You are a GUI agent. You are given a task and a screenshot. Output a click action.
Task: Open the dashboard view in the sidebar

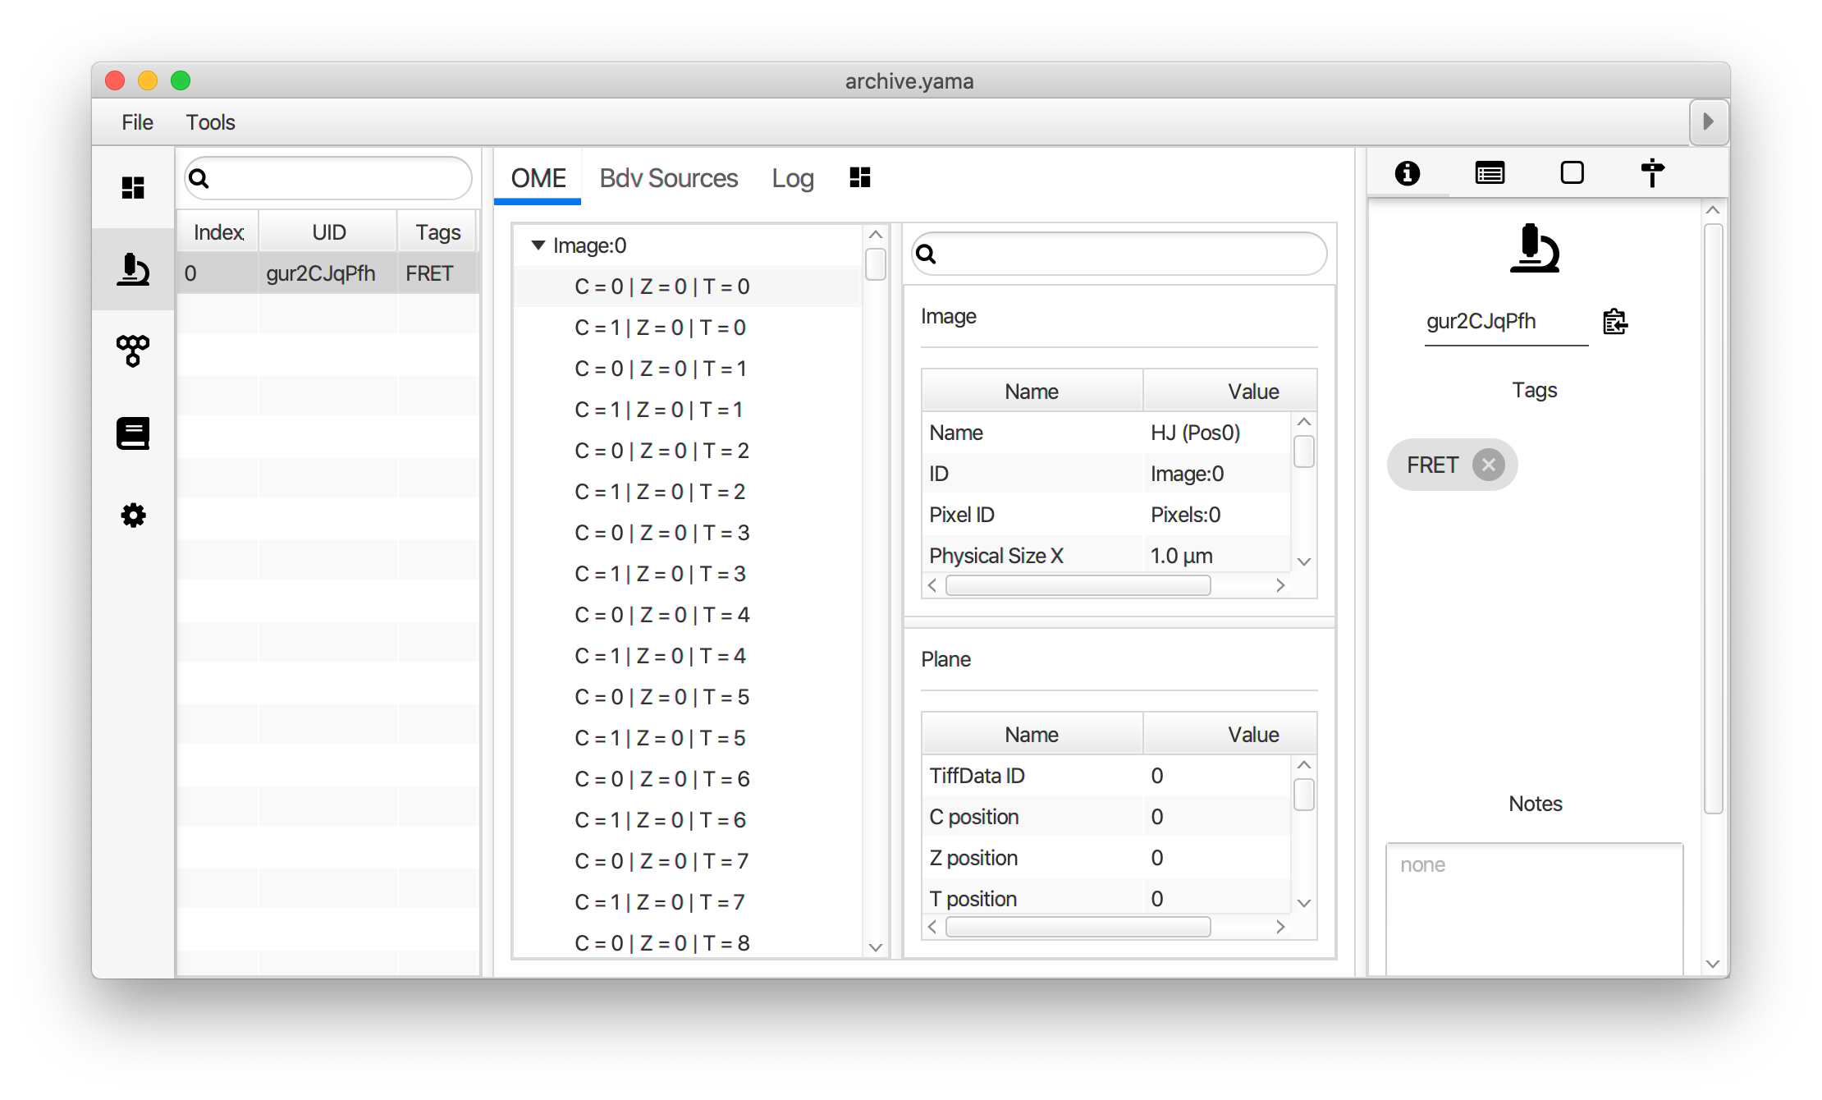[x=133, y=187]
